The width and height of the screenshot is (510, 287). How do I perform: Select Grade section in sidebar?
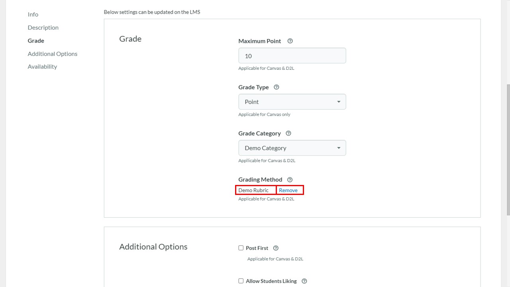[36, 41]
